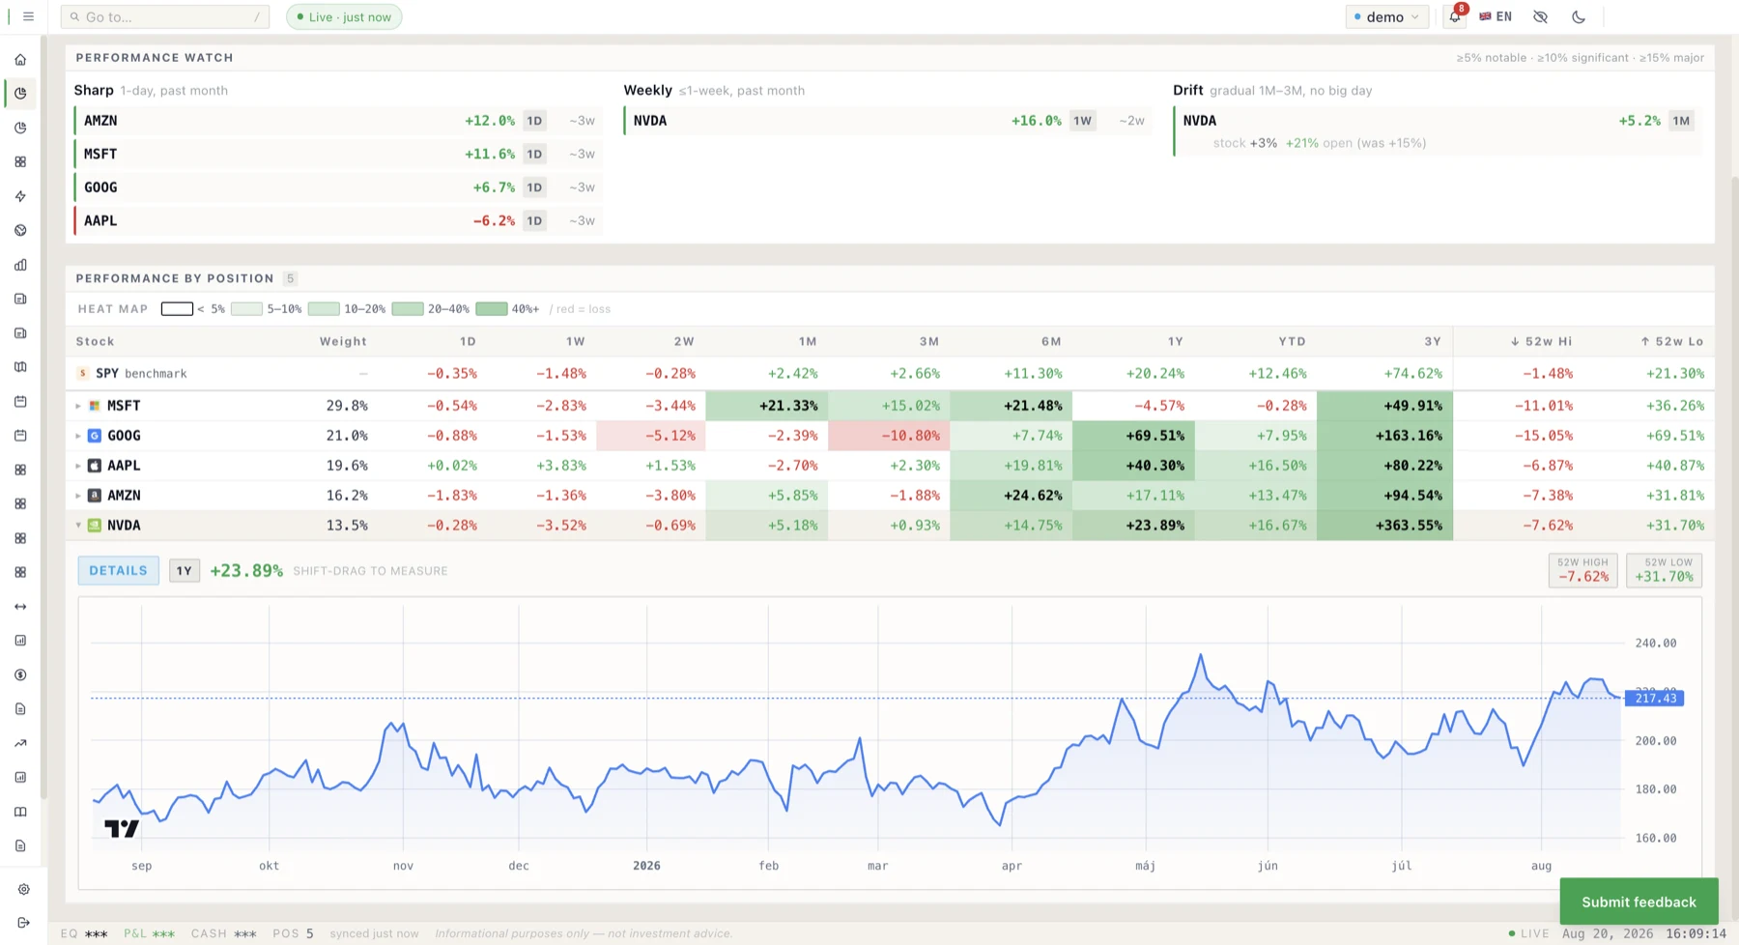Select AAPL −6.2% in the Sharp list

pos(338,220)
